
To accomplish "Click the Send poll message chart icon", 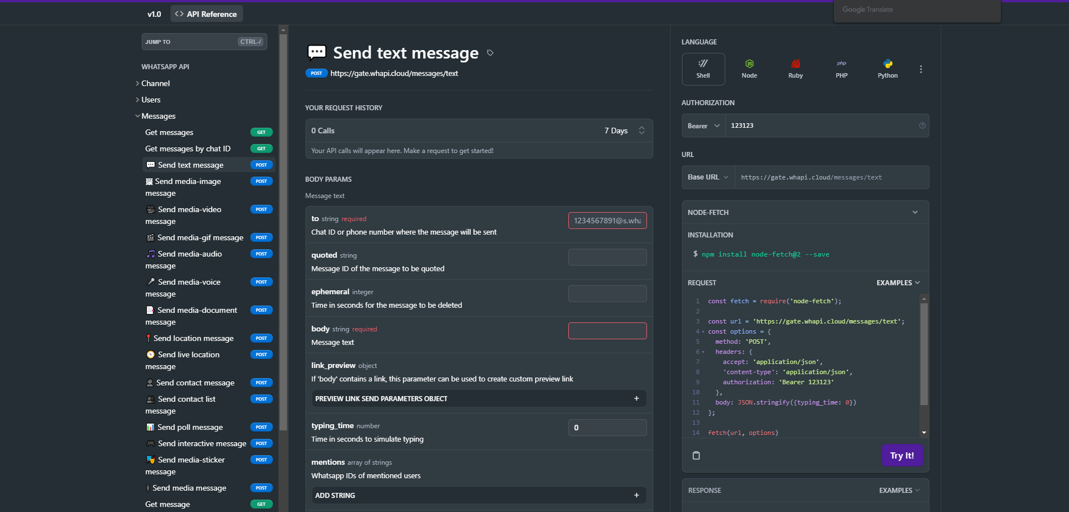I will click(x=150, y=427).
